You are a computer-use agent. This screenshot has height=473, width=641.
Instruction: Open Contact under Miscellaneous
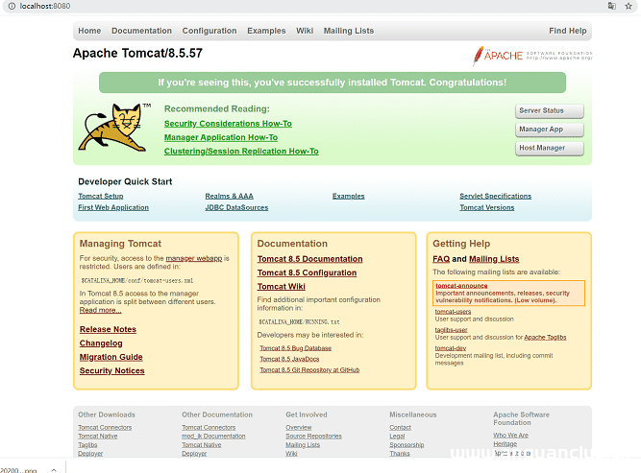(x=400, y=428)
